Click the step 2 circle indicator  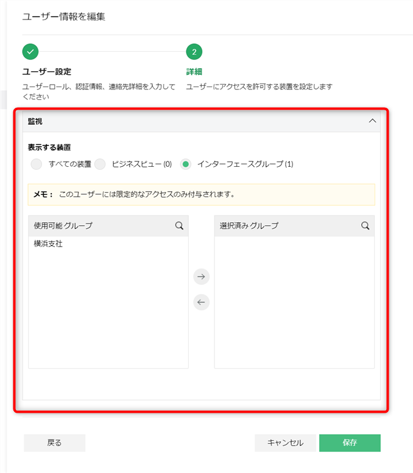tap(194, 52)
